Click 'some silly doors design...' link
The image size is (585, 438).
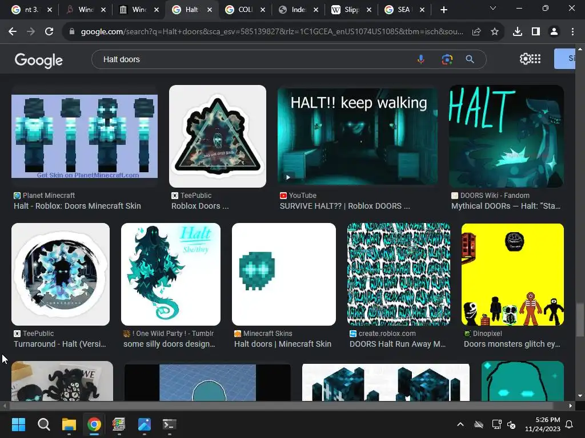pos(169,344)
